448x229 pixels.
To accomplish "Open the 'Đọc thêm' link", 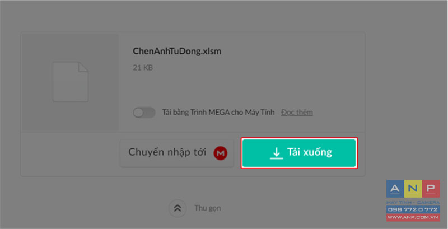I will [x=297, y=113].
